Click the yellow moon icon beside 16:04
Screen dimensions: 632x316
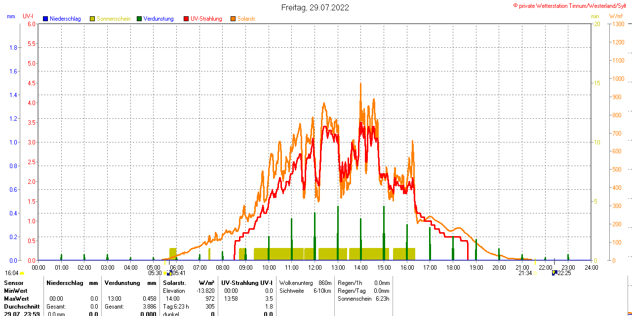22,273
